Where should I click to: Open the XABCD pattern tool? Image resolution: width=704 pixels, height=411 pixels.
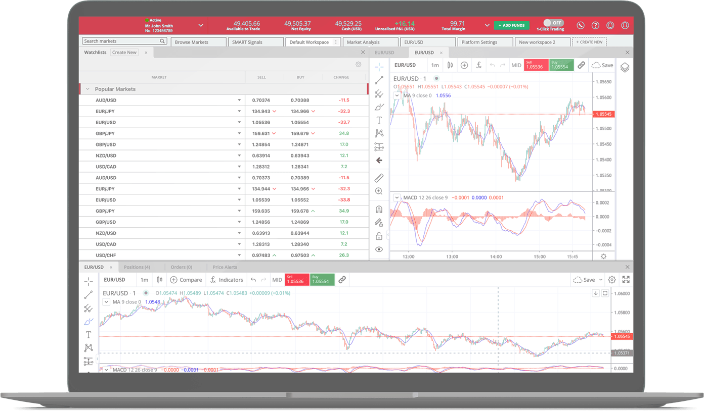379,133
